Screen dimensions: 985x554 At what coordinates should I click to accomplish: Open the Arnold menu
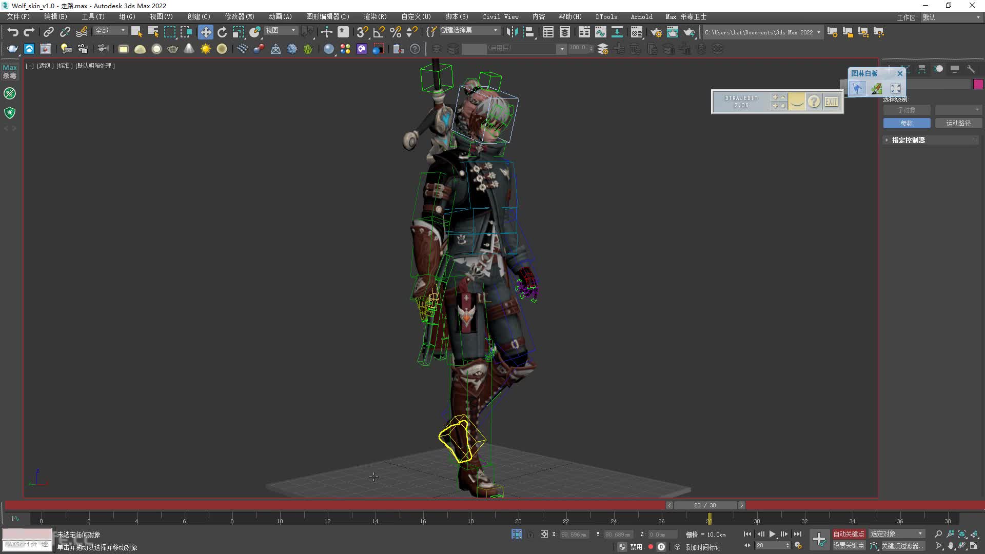point(641,17)
